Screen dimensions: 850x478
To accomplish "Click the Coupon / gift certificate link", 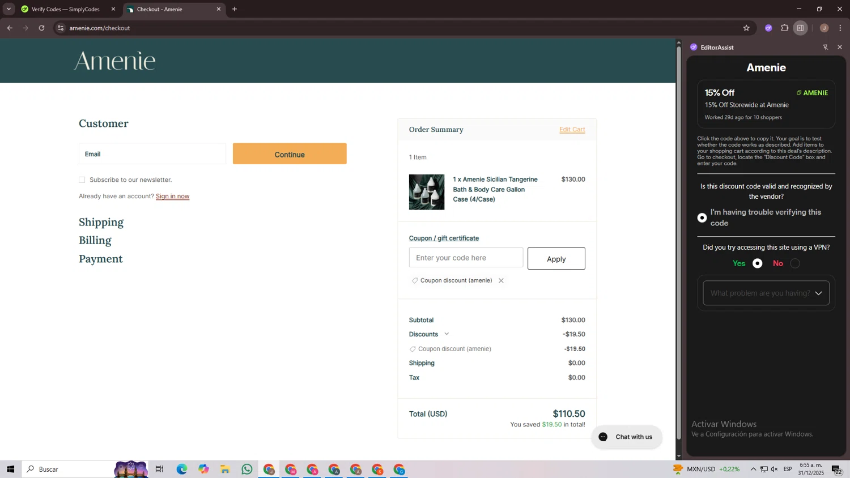I will point(444,238).
